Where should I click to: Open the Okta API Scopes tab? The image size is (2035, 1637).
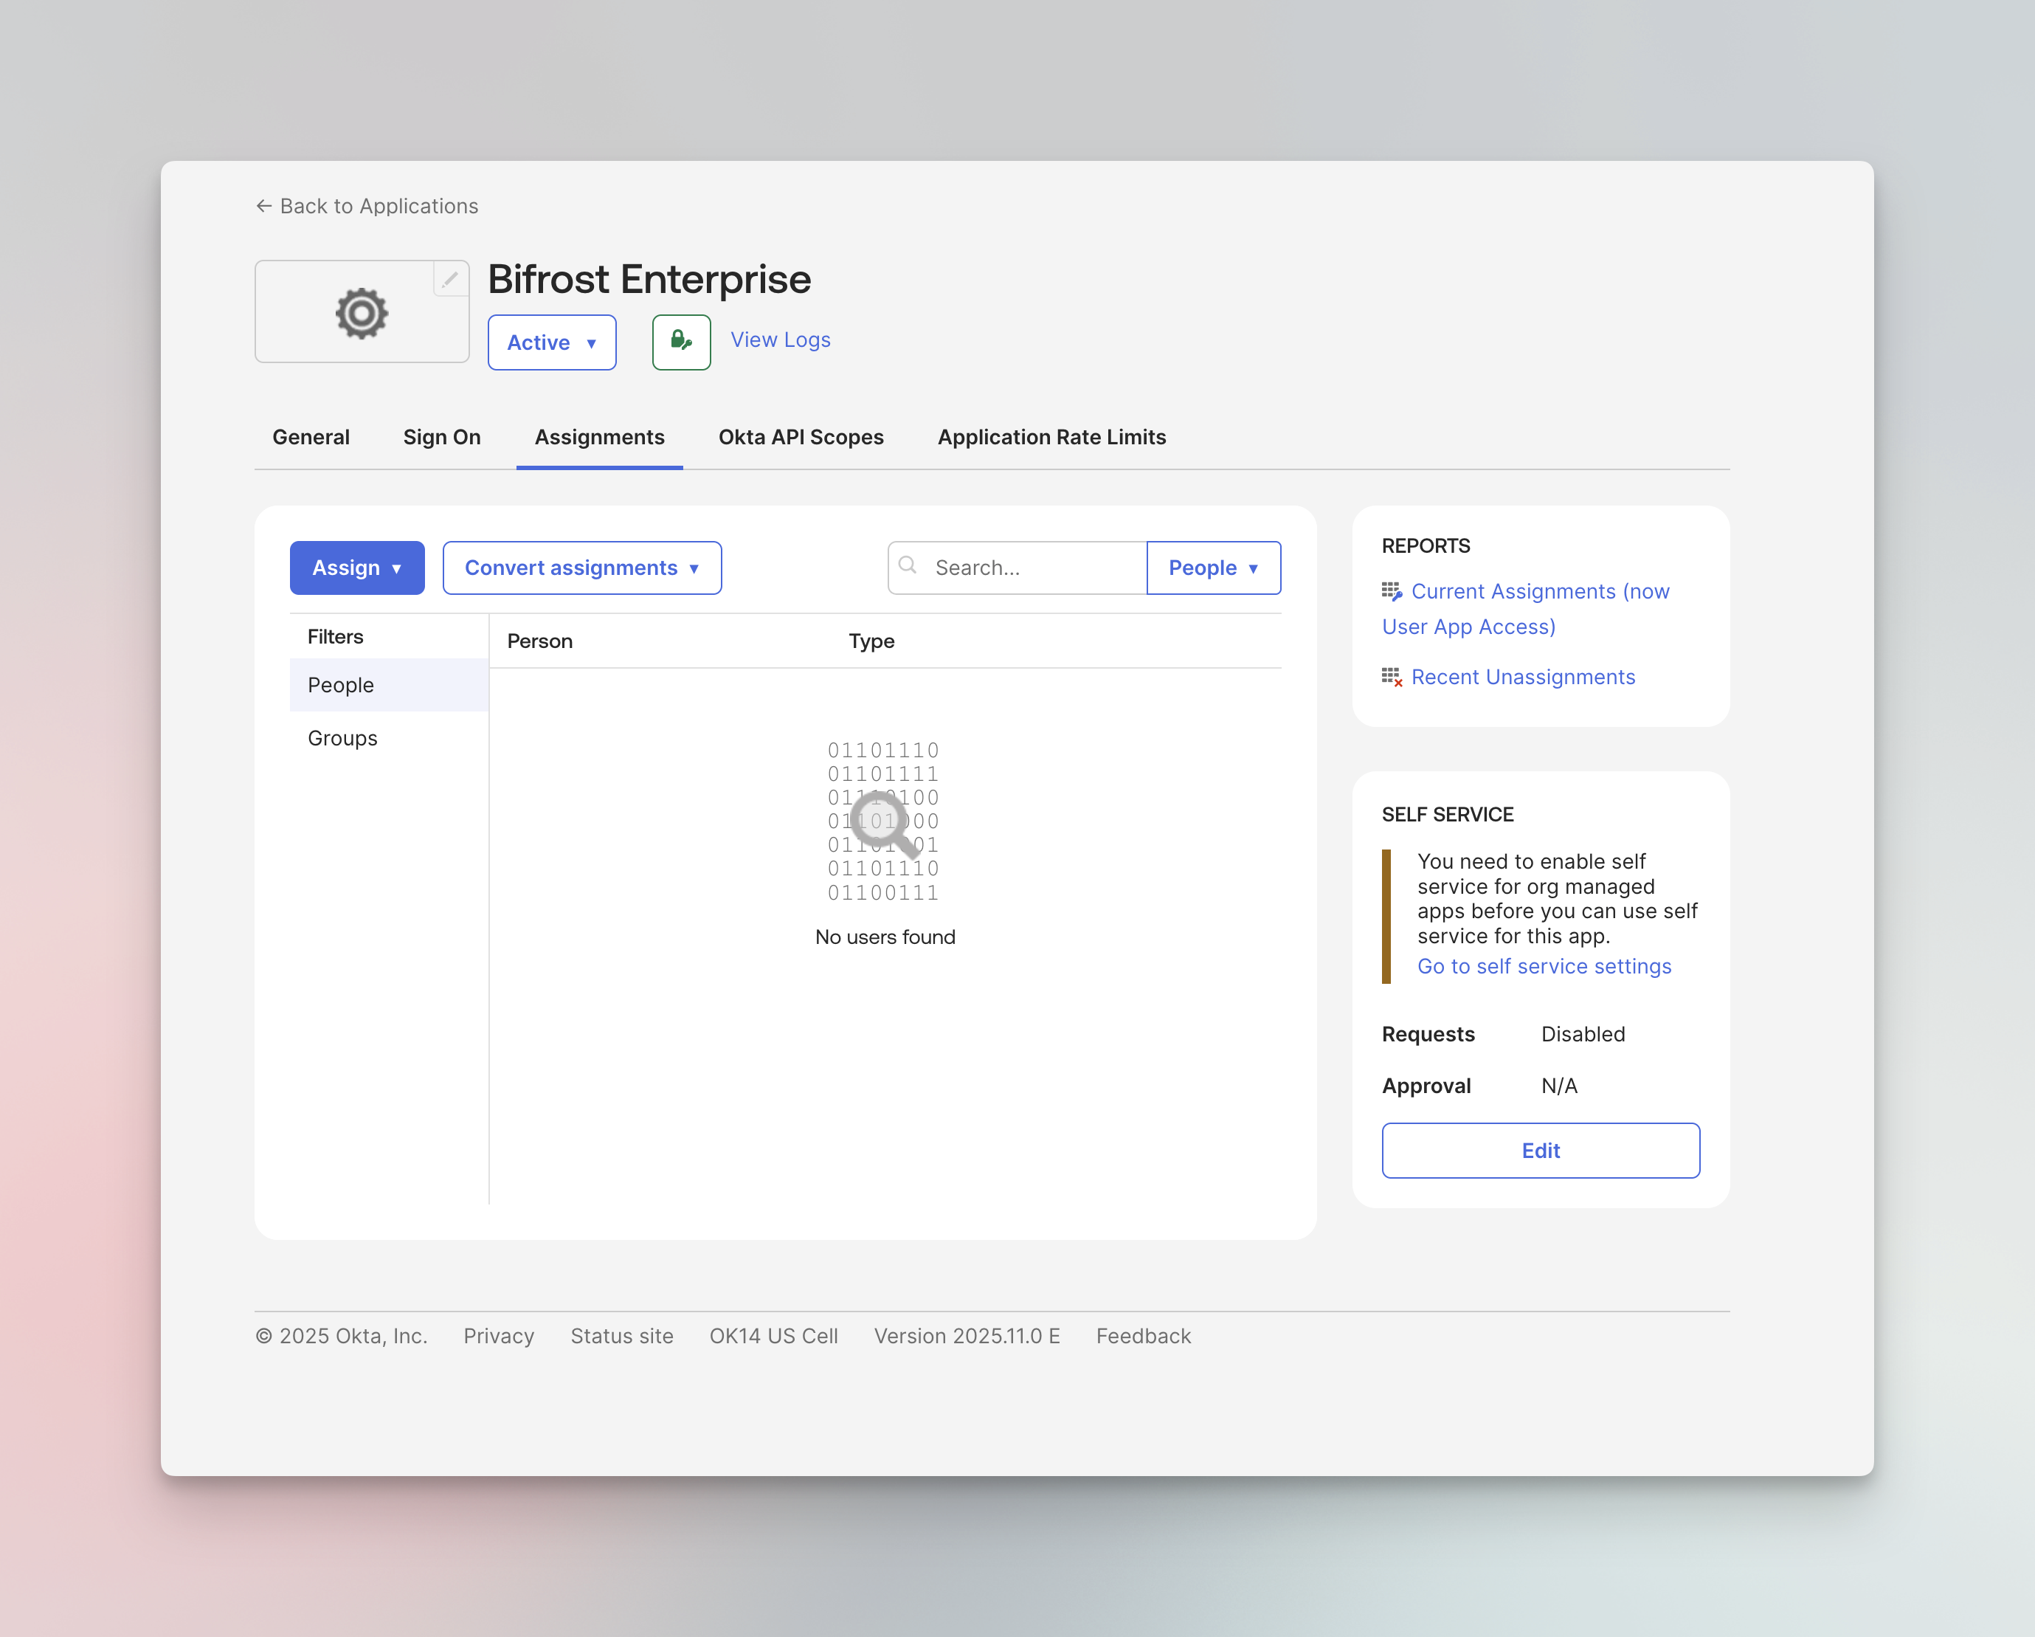(x=801, y=437)
